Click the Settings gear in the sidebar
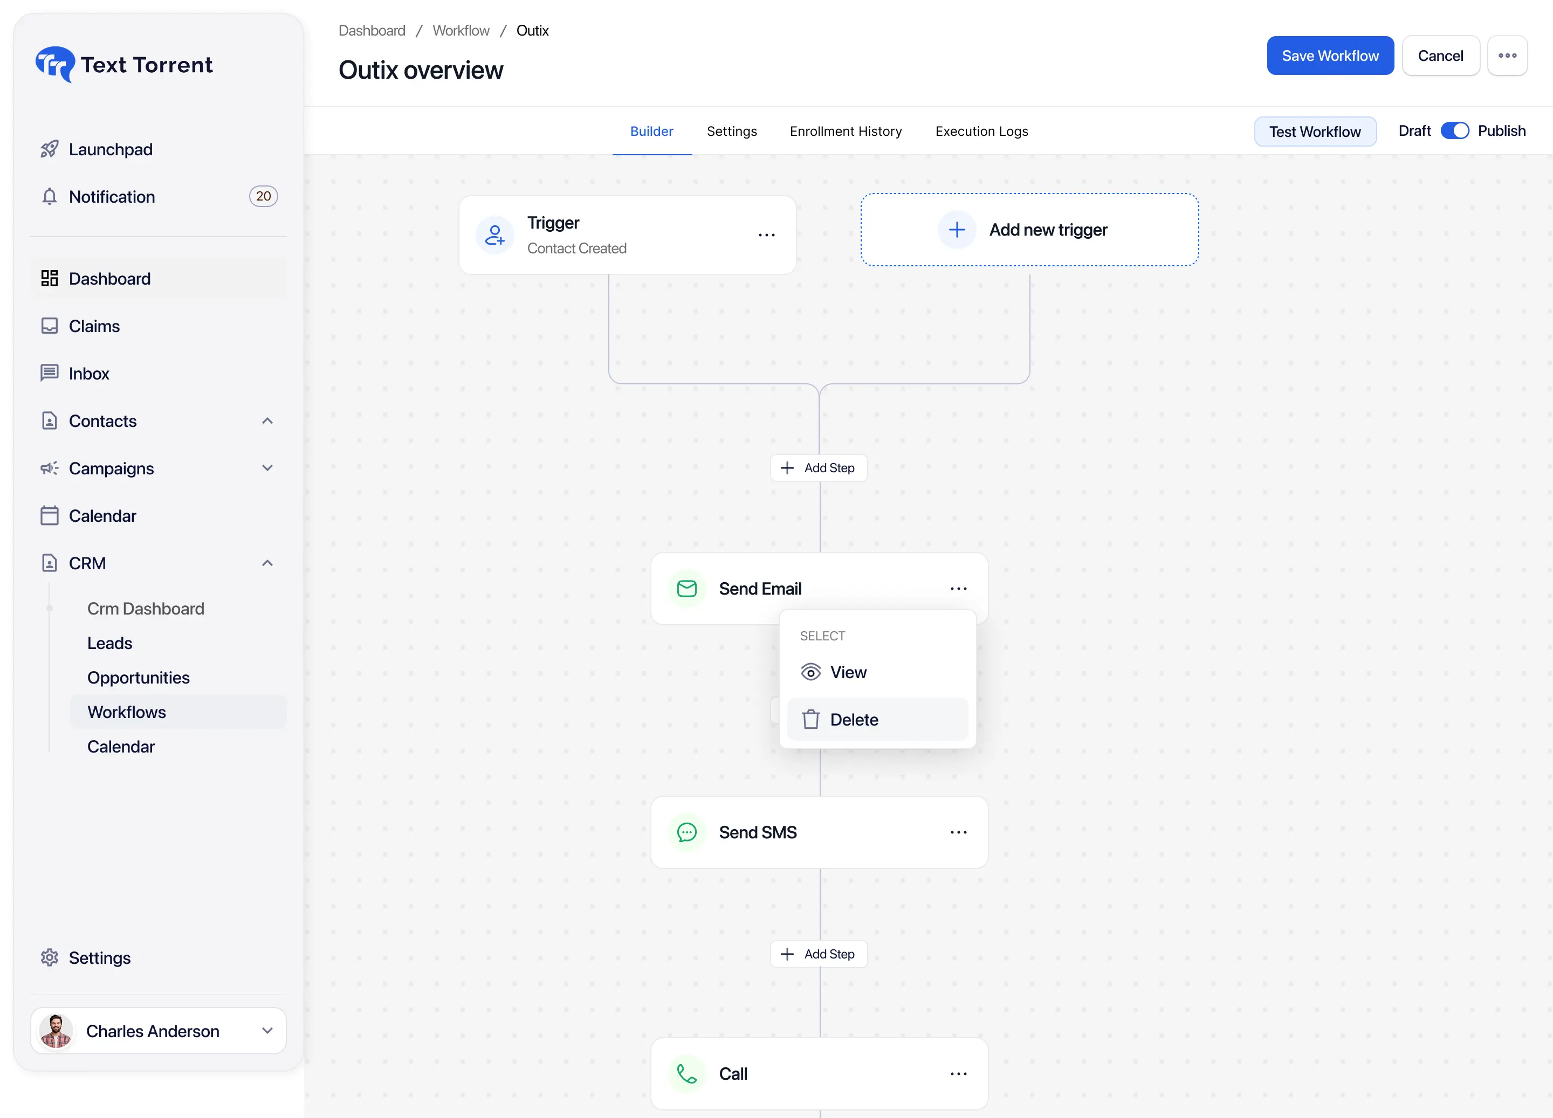Image resolution: width=1553 pixels, height=1118 pixels. (49, 957)
